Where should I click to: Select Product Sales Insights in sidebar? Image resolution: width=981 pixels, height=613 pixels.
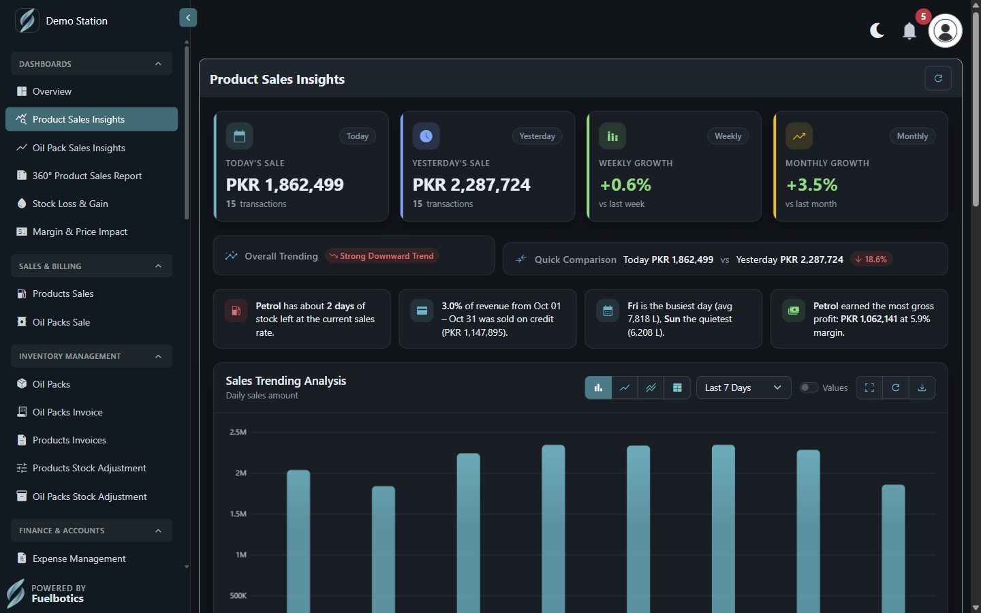pos(91,119)
